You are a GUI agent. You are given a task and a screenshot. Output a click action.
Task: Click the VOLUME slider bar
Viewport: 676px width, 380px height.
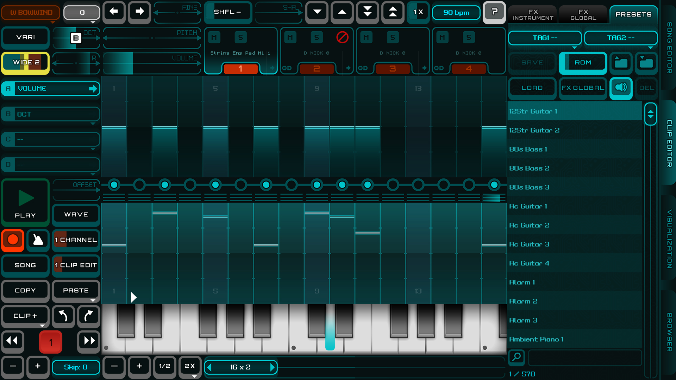[152, 63]
